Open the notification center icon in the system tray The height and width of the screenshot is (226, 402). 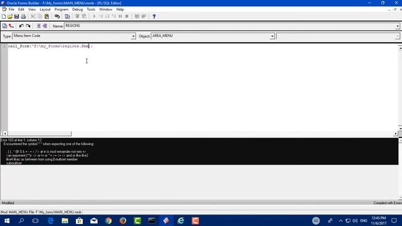(394, 220)
